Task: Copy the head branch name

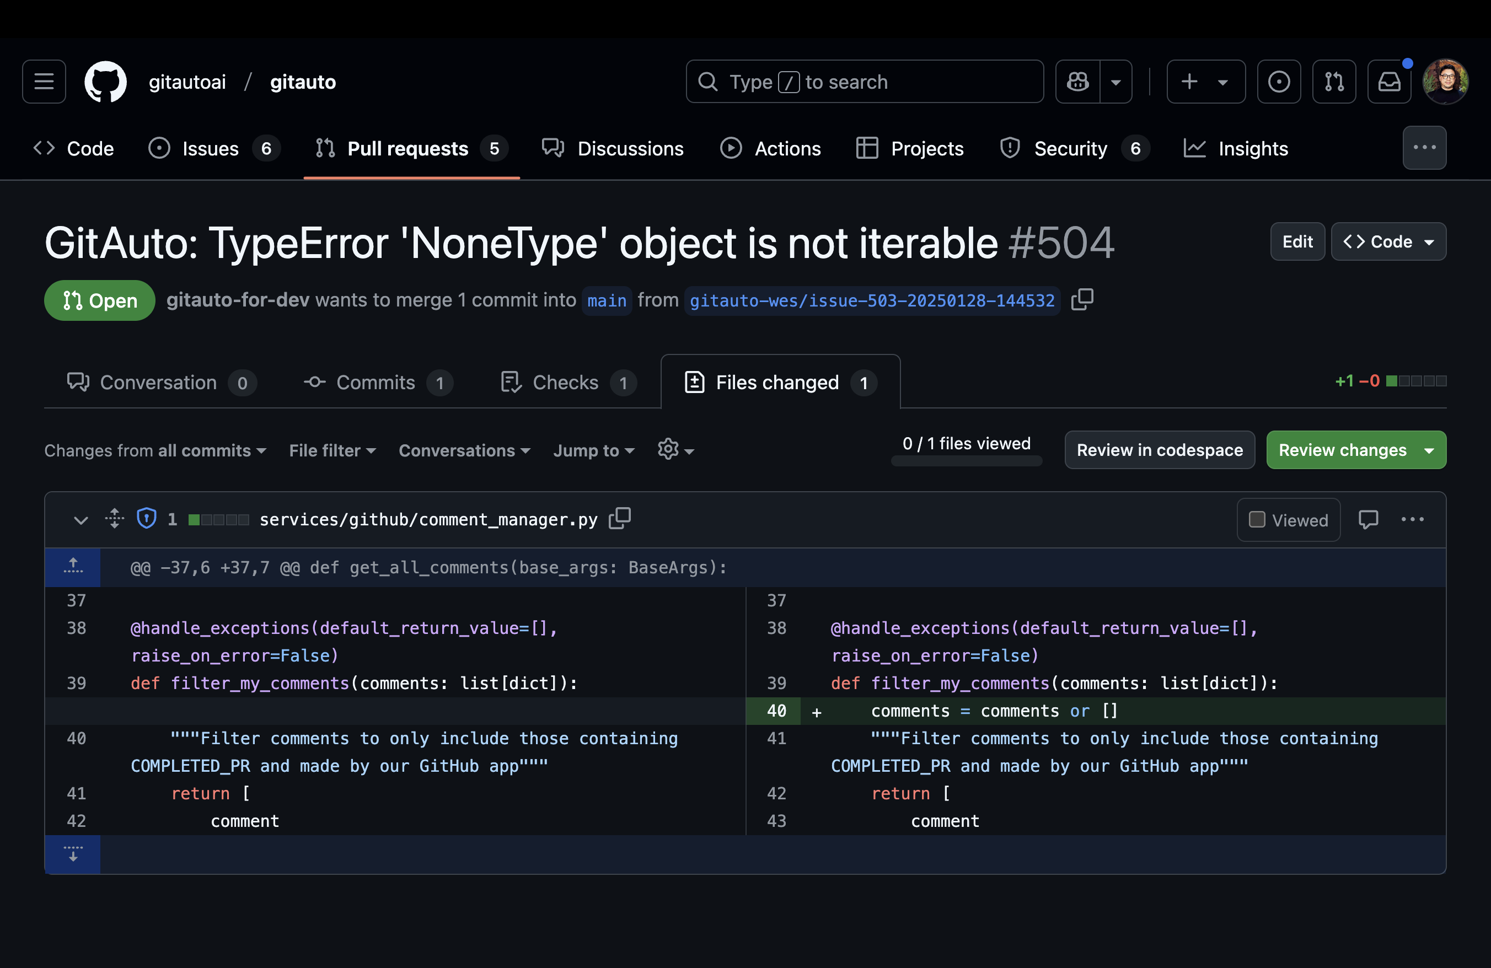Action: pyautogui.click(x=1082, y=300)
